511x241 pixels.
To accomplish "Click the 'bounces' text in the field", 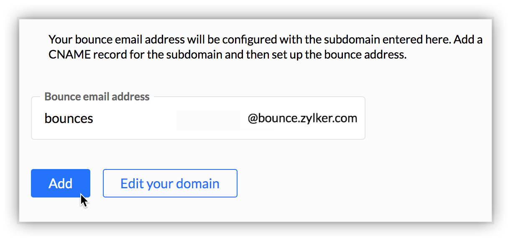I will (x=69, y=118).
